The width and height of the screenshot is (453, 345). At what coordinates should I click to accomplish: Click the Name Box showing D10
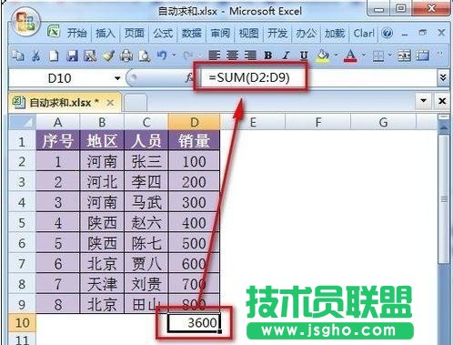pos(60,78)
